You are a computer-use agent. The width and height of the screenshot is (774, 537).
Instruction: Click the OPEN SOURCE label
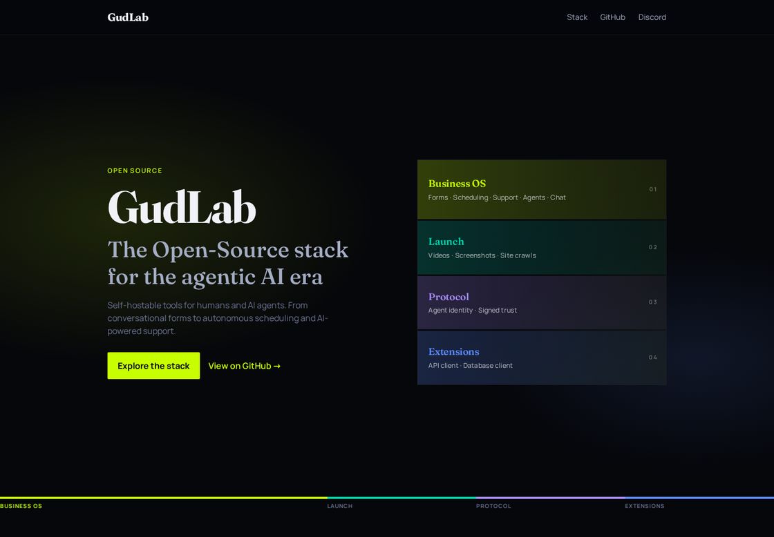135,170
